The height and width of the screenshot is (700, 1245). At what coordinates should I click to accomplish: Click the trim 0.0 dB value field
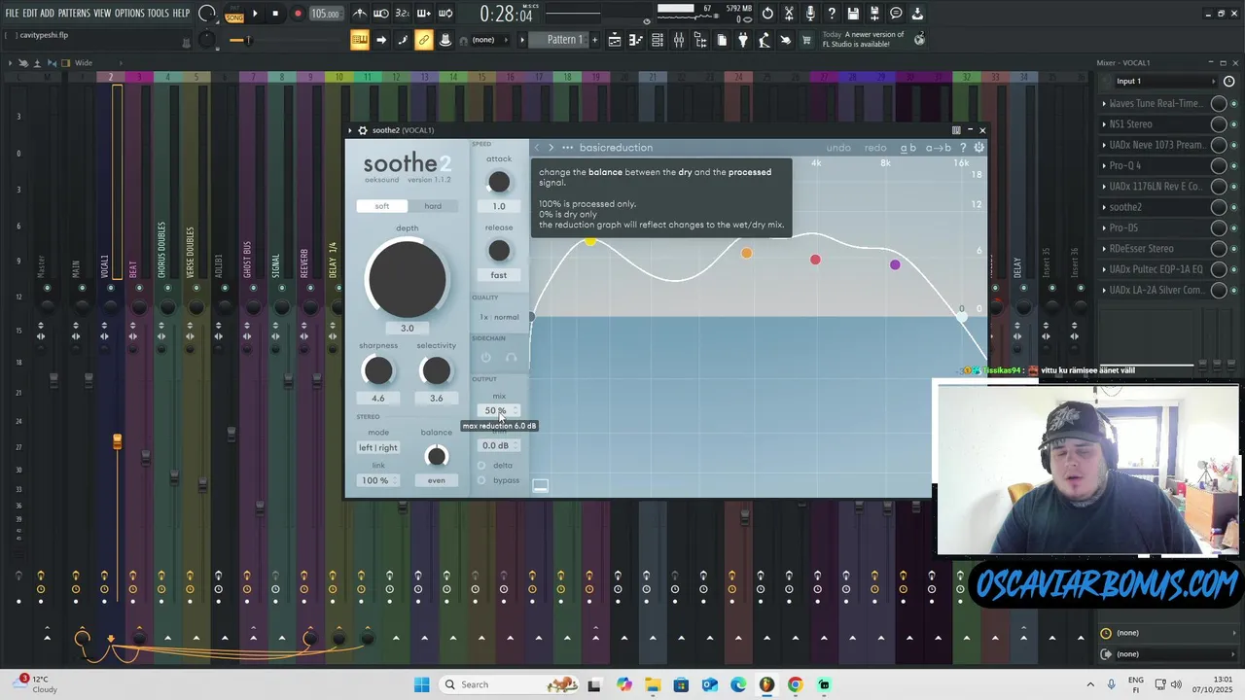point(499,445)
